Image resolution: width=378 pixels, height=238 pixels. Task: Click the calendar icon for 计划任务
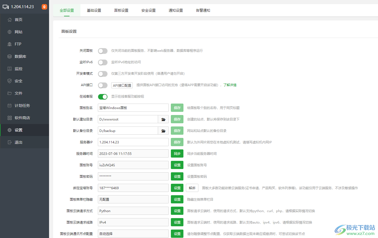10,106
